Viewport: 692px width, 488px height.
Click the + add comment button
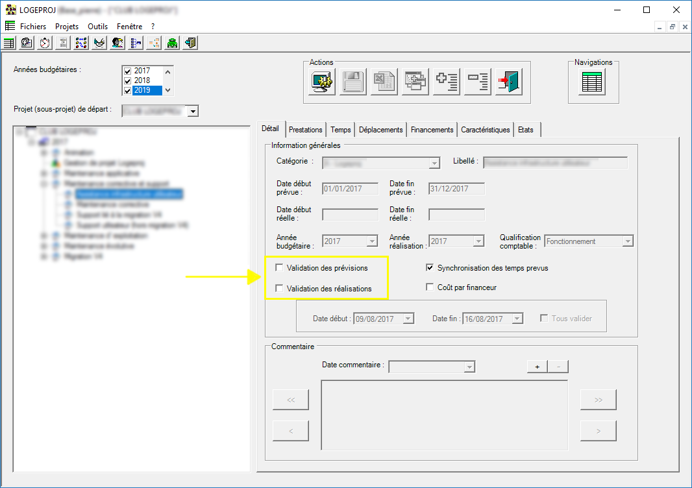pyautogui.click(x=537, y=367)
